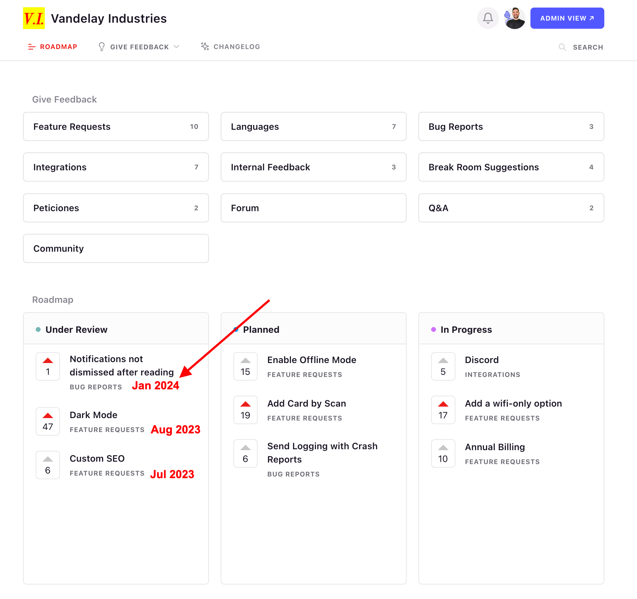Click Bug Reports label under Notifications post
This screenshot has height=599, width=637.
[96, 387]
